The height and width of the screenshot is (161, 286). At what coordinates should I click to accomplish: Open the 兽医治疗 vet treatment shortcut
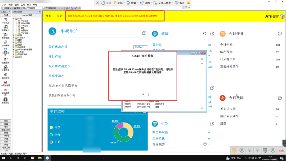6,101
